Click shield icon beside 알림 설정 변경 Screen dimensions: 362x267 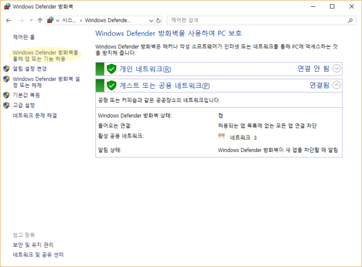click(6, 69)
